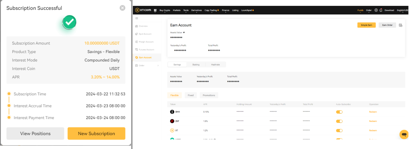Click the SMH token icon

click(172, 112)
